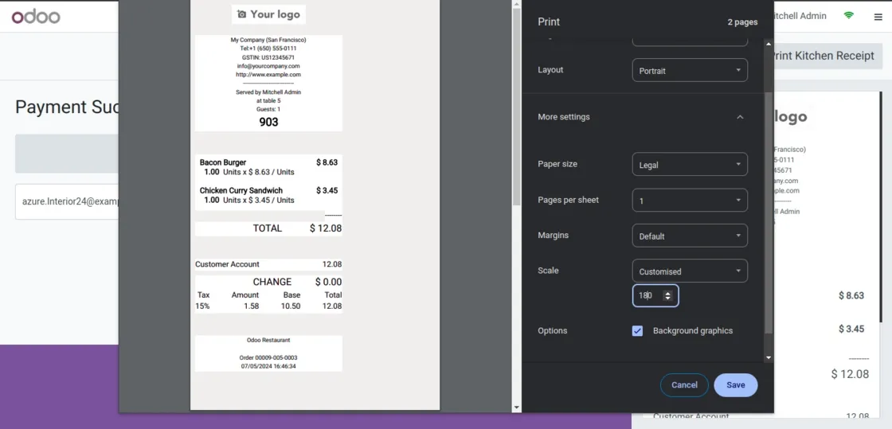Click preview pane scrollbar up arrow

click(517, 5)
